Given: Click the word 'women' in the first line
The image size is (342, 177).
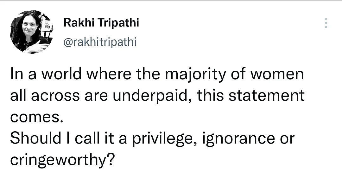Looking at the screenshot, I should point(277,74).
